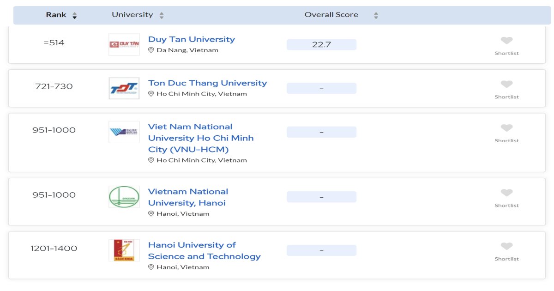
Task: Open the VNU-HCM university logo
Action: (124, 132)
